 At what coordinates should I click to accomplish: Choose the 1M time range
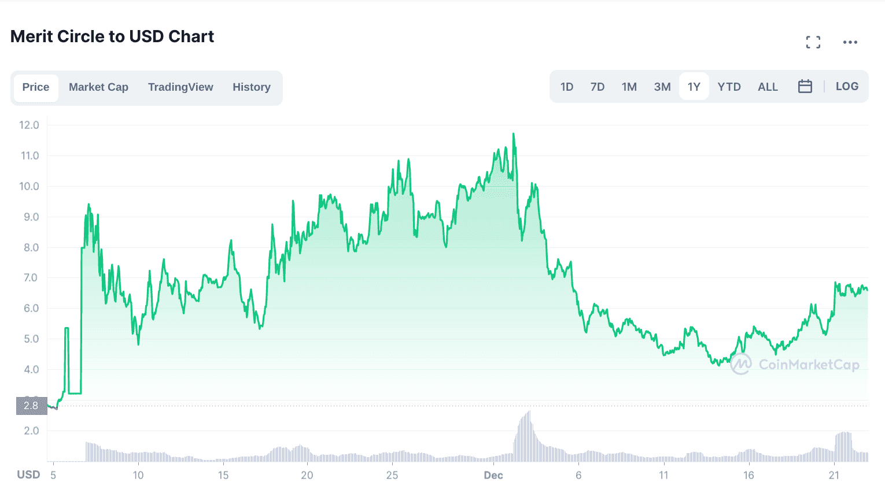pos(629,87)
